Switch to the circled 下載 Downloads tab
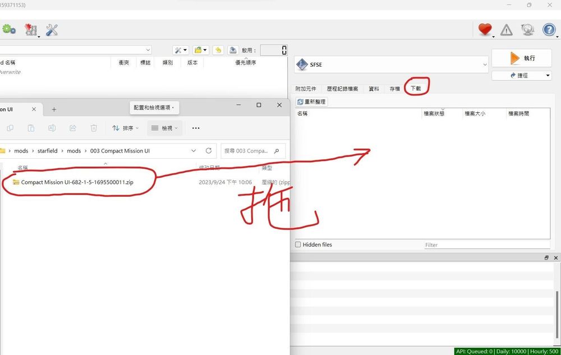The width and height of the screenshot is (561, 355). click(416, 88)
